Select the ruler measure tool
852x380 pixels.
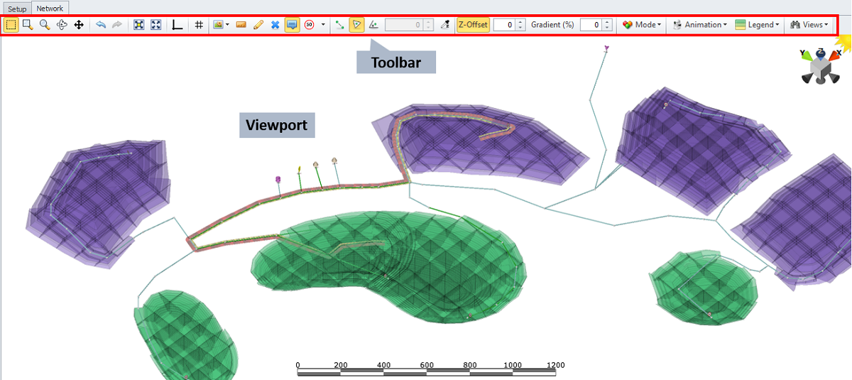tap(241, 25)
